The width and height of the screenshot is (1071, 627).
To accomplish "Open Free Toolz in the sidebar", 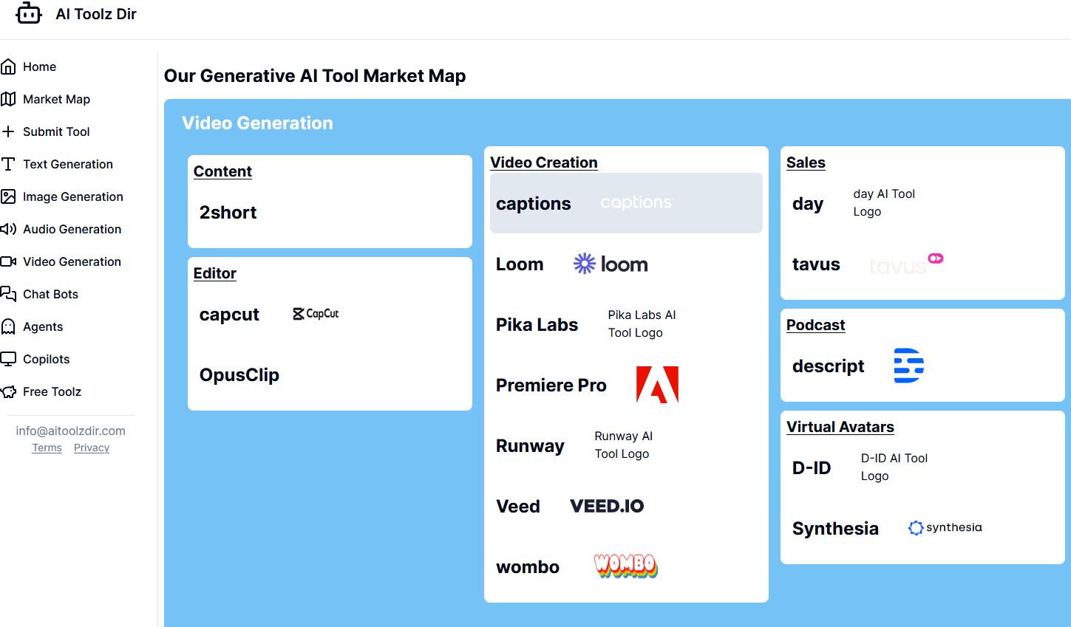I will point(52,391).
